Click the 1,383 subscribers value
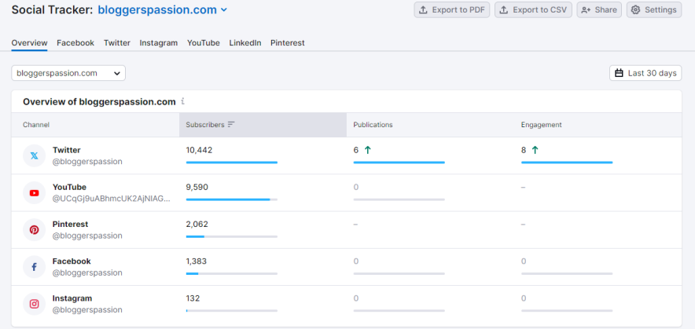Image resolution: width=695 pixels, height=329 pixels. pos(197,261)
